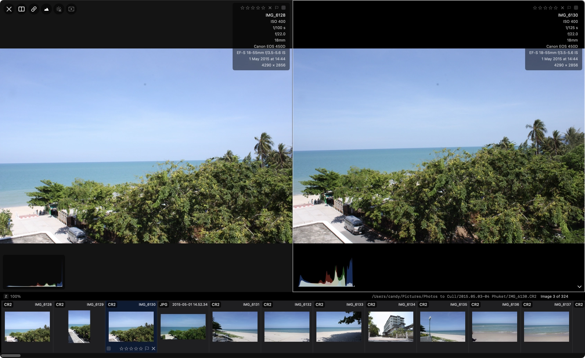Collapse the right pane with chevron arrow
Image resolution: width=585 pixels, height=358 pixels.
[579, 287]
